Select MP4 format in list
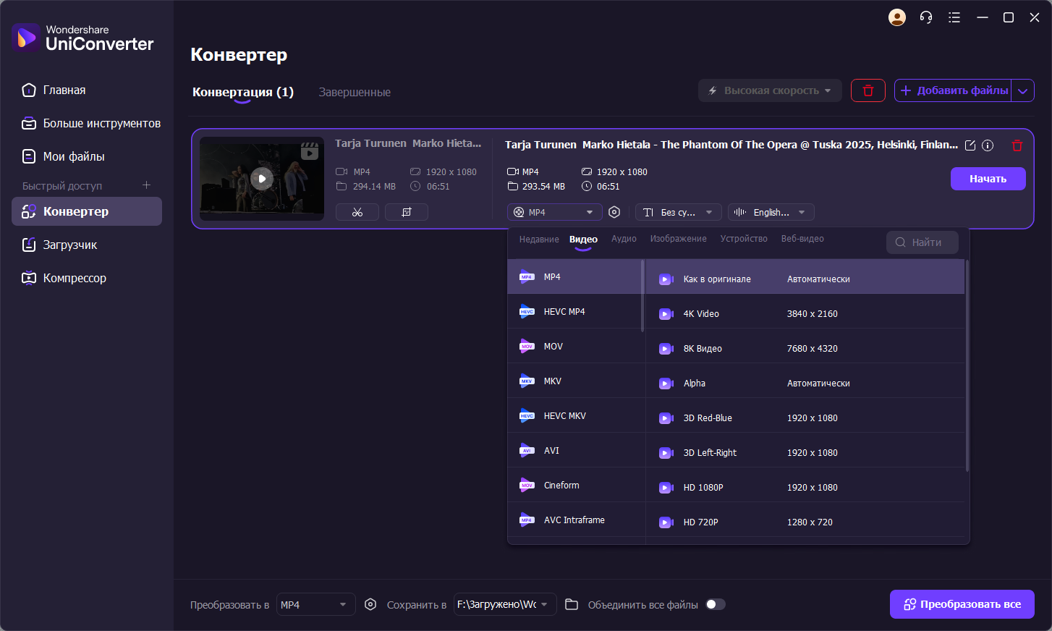1052x631 pixels. coord(574,276)
